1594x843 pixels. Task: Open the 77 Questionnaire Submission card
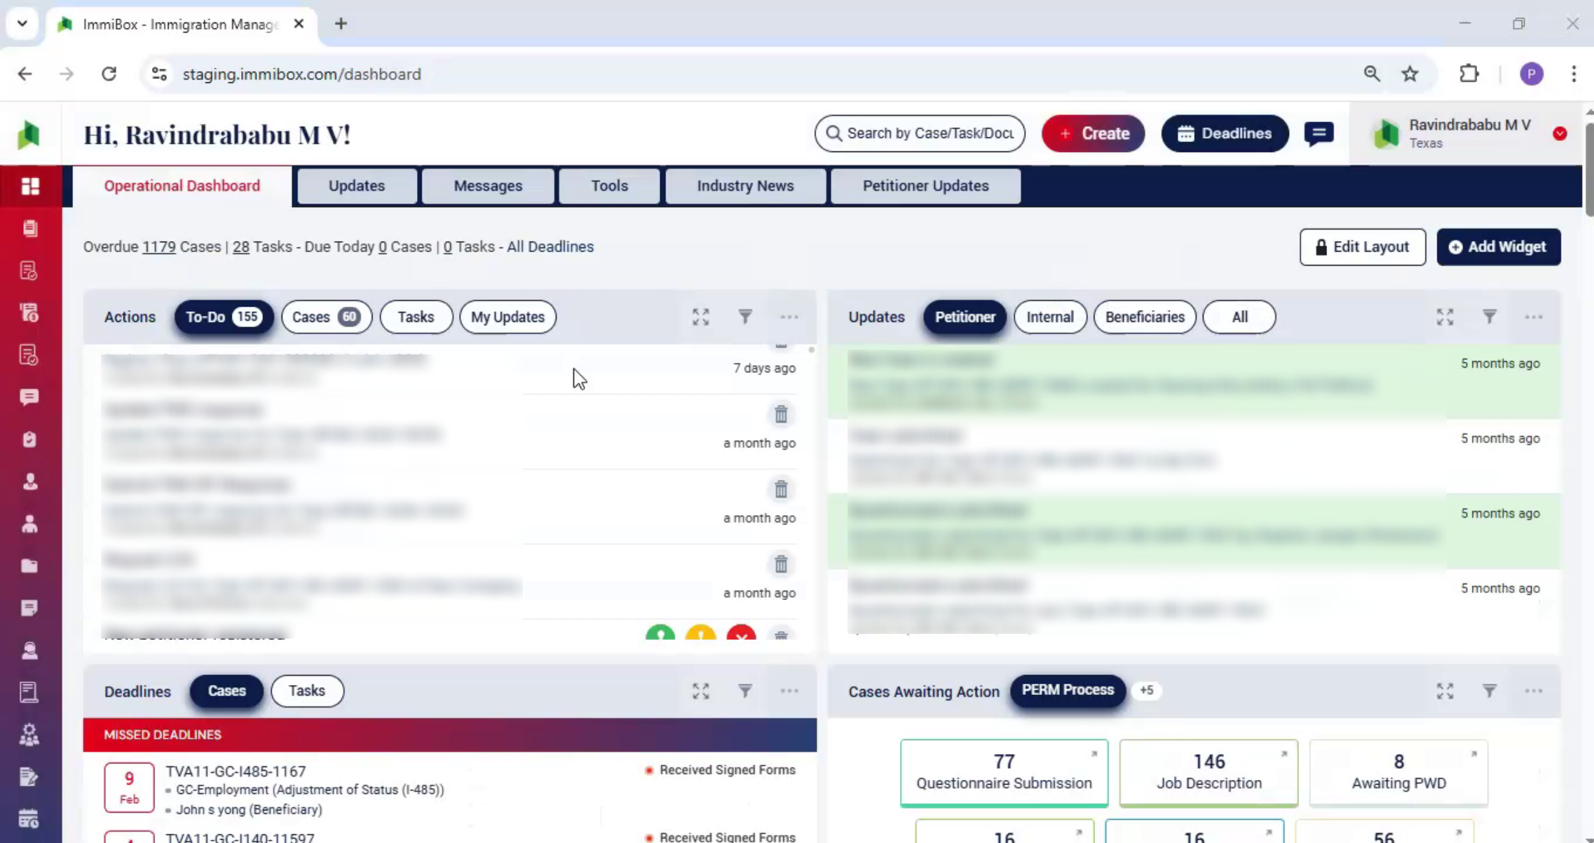coord(1004,773)
